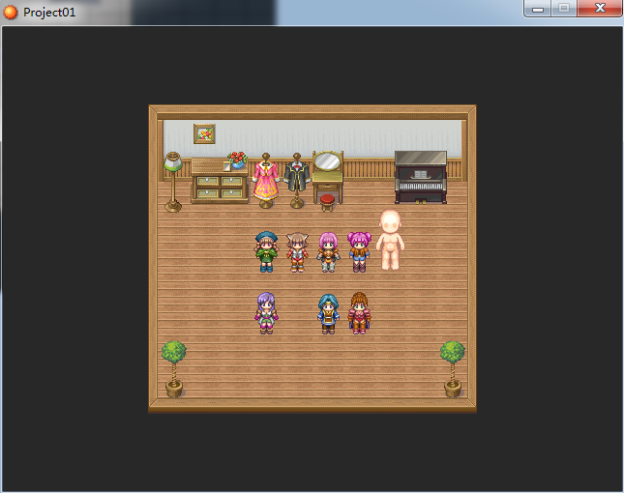Click the framed flower painting on wall

point(204,133)
